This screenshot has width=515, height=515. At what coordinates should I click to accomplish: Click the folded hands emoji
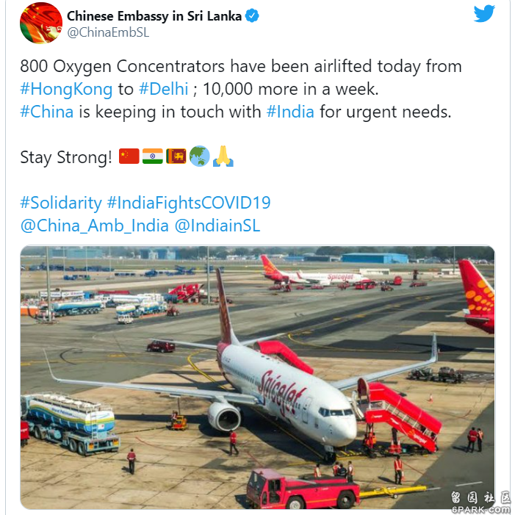point(223,156)
